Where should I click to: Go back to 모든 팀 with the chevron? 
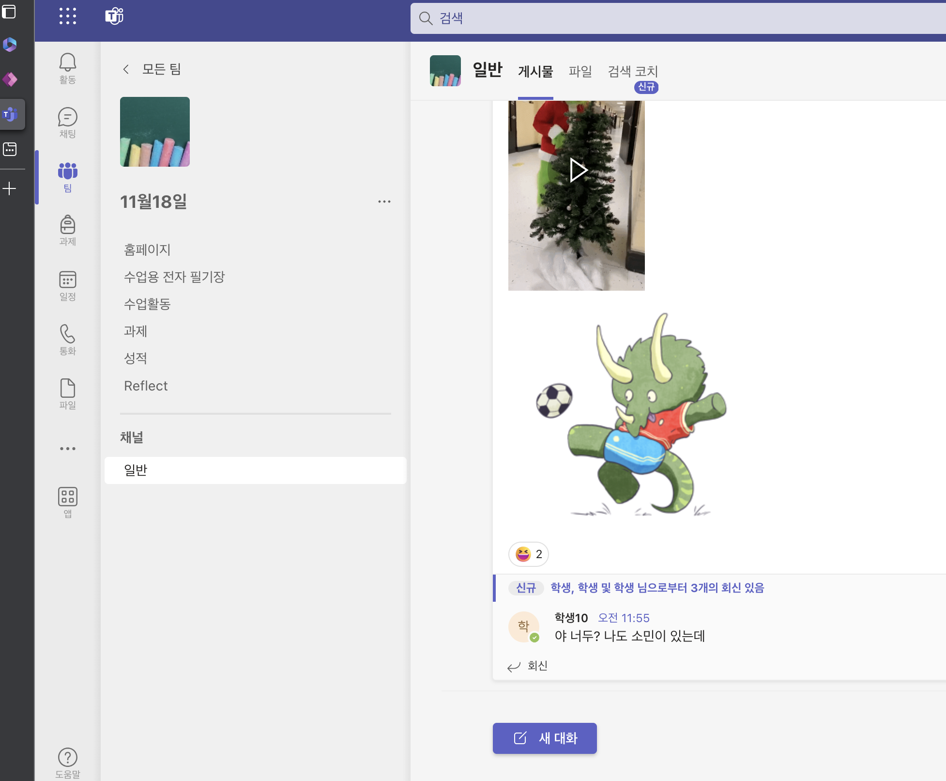tap(126, 69)
